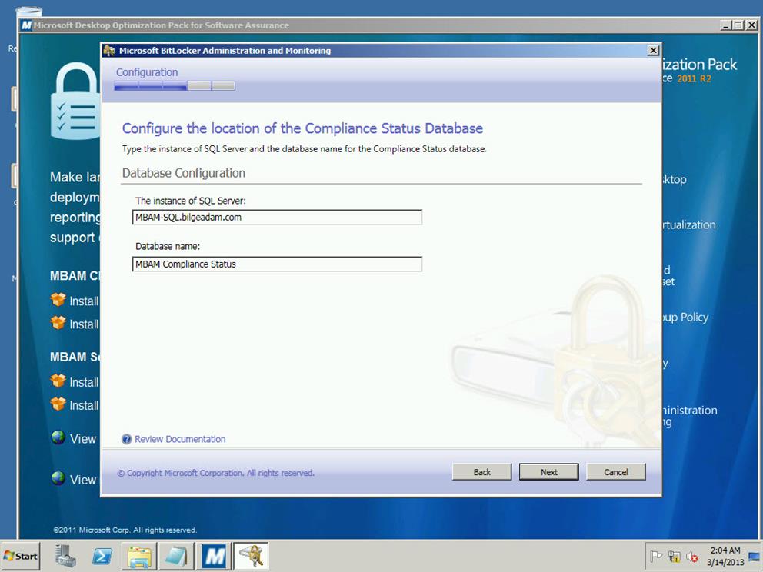Viewport: 763px width, 572px height.
Task: Click the MDOP window title bar M icon
Action: click(26, 25)
